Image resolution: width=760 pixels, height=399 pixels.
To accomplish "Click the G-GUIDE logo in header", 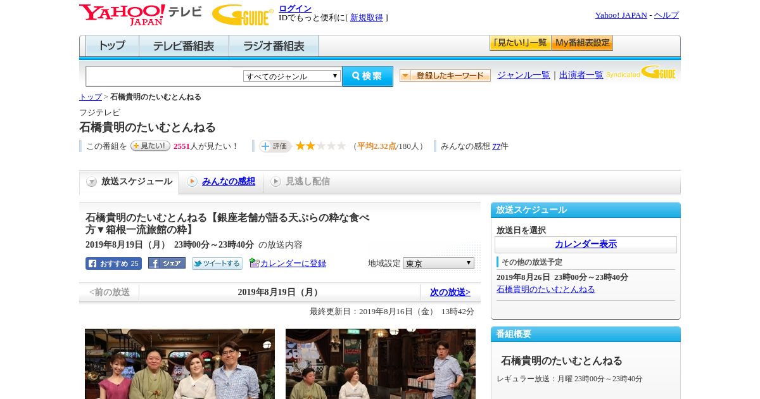I will coord(243,15).
